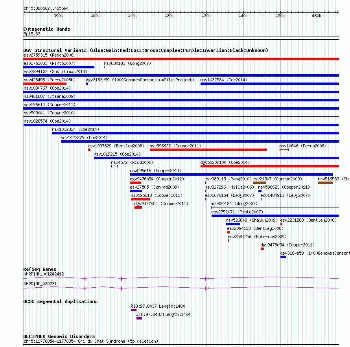
Task: Click the left arrow end of the ruler
Action: [x=25, y=12]
